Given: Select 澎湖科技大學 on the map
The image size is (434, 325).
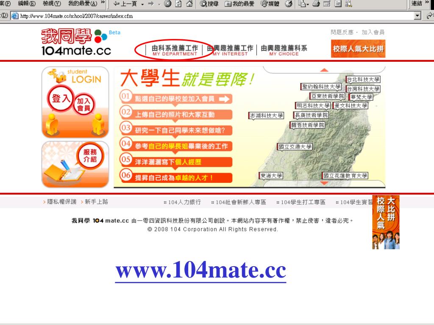Looking at the screenshot, I should pos(266,116).
